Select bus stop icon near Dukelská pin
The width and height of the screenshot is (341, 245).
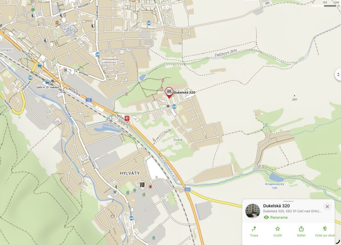(x=174, y=106)
